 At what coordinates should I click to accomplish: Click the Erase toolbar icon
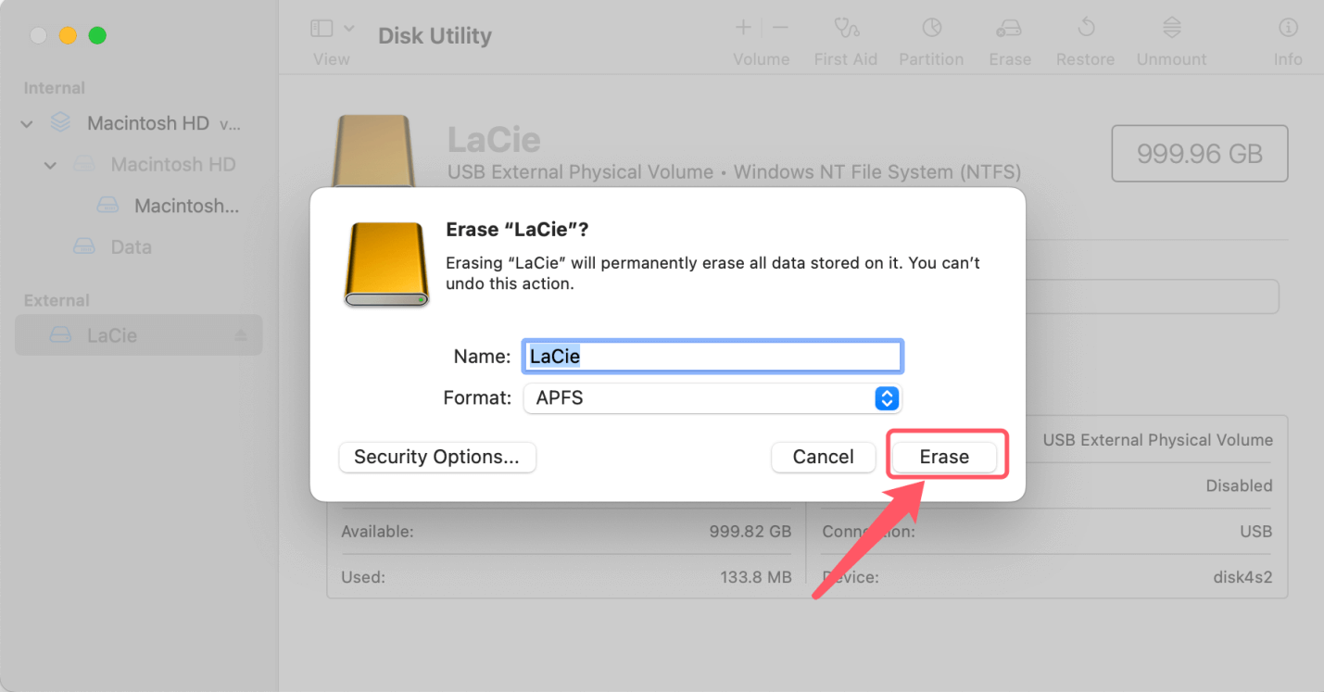pos(1009,28)
